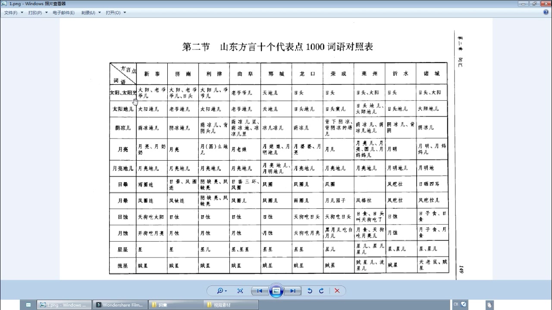Start the slideshow with center button
The width and height of the screenshot is (552, 310).
point(276,291)
